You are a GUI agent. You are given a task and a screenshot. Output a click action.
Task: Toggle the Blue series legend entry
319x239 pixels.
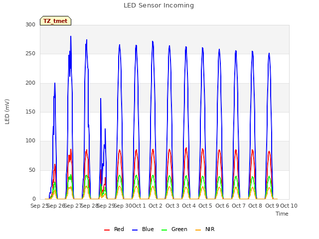[x=143, y=229]
